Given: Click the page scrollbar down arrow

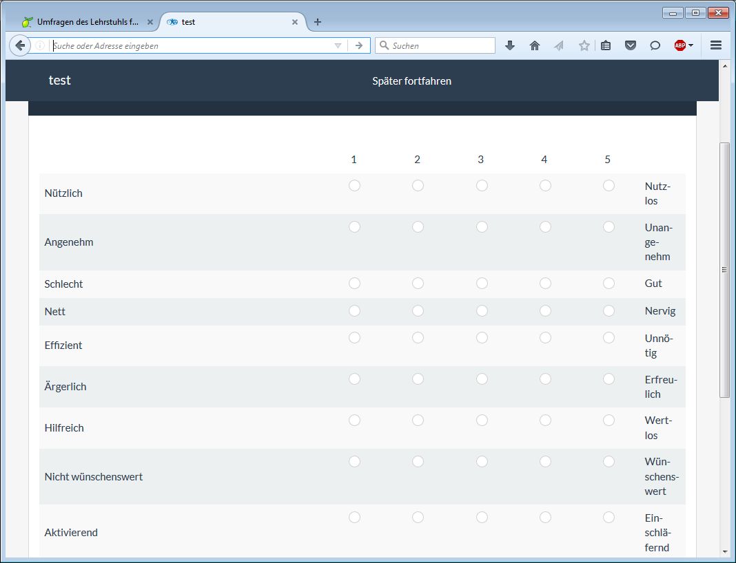Looking at the screenshot, I should click(724, 551).
